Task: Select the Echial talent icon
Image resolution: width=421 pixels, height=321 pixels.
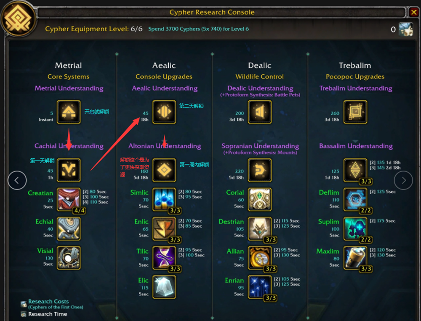Action: (69, 229)
